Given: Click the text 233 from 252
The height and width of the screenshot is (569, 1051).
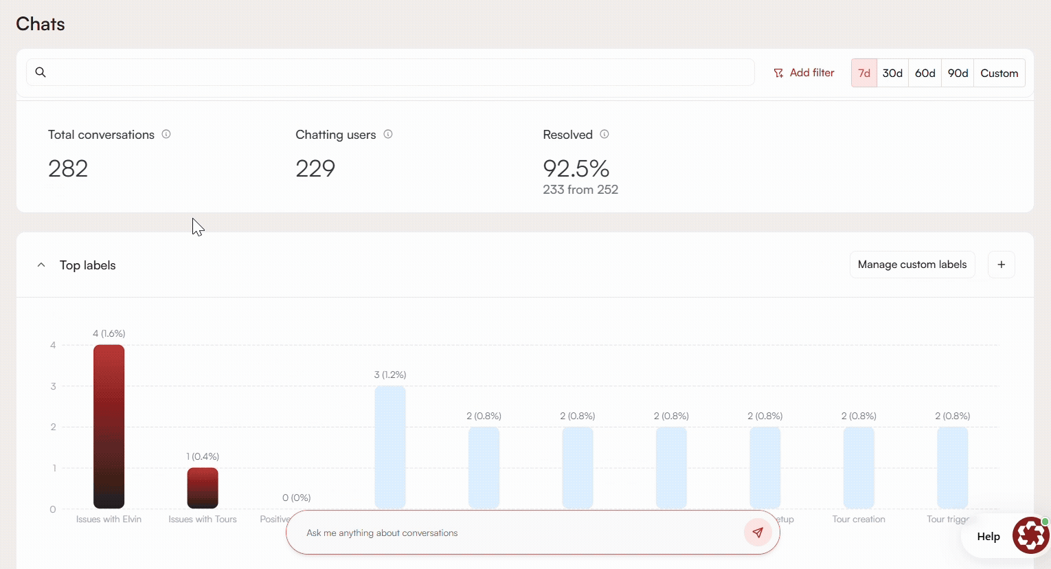Looking at the screenshot, I should click(580, 190).
